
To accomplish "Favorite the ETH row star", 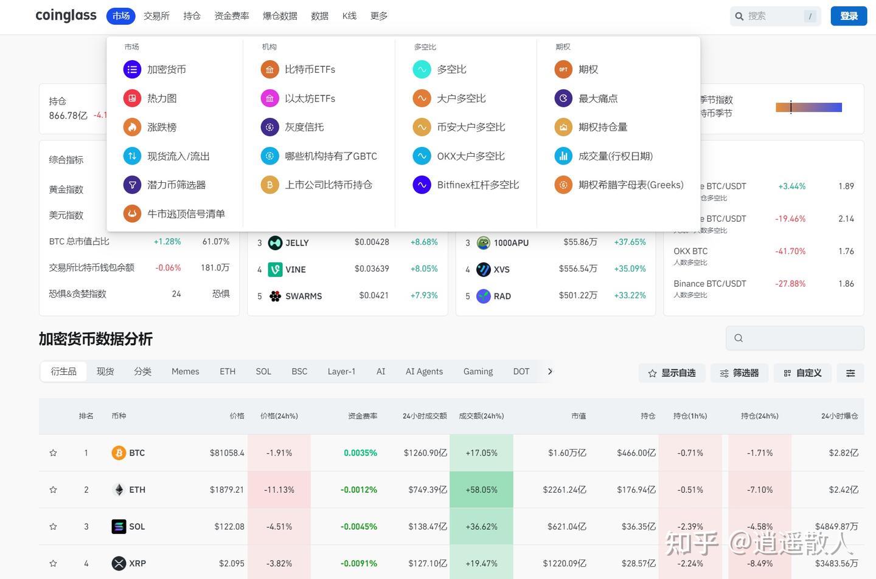I will (53, 489).
